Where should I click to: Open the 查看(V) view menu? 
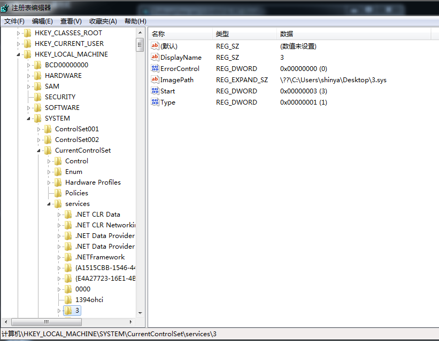(71, 21)
